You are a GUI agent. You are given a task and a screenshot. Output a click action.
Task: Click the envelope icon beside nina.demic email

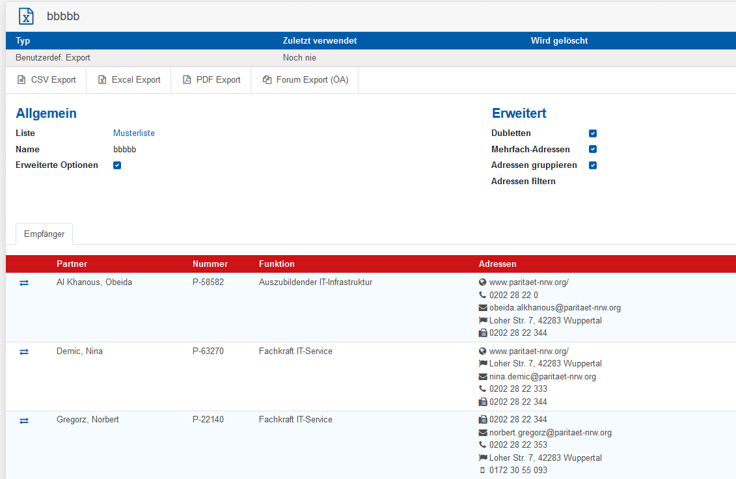click(483, 377)
